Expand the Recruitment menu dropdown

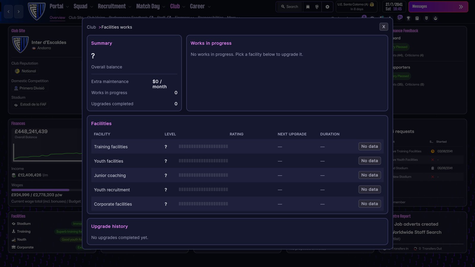click(130, 7)
